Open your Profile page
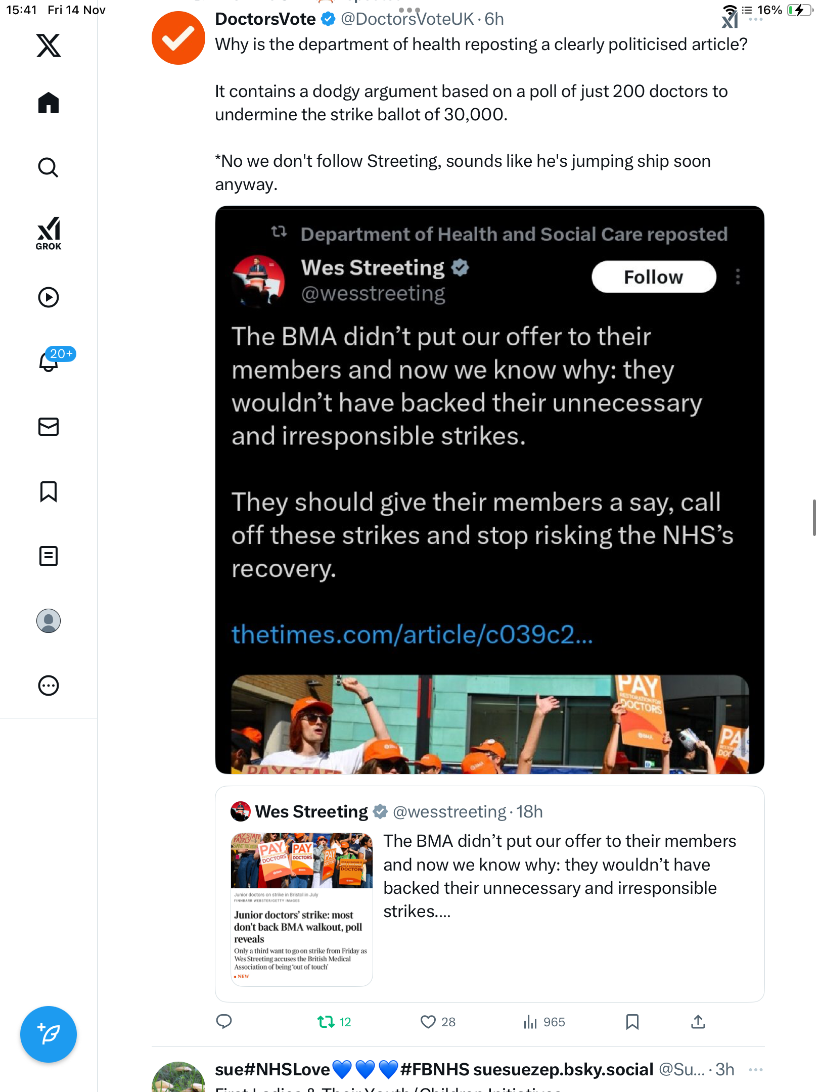The width and height of the screenshot is (819, 1092). (49, 621)
